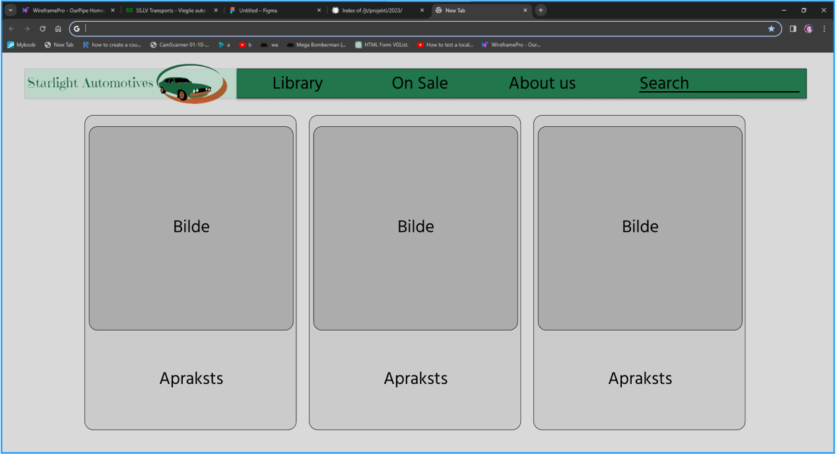Select the first card's Bilde image placeholder
The height and width of the screenshot is (454, 837).
point(191,228)
